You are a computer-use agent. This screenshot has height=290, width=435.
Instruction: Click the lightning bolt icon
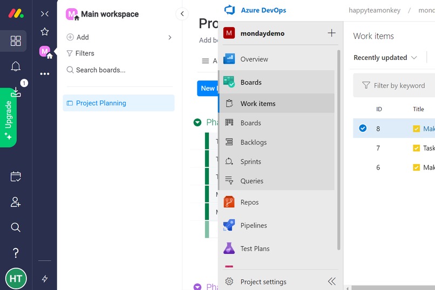pyautogui.click(x=45, y=279)
